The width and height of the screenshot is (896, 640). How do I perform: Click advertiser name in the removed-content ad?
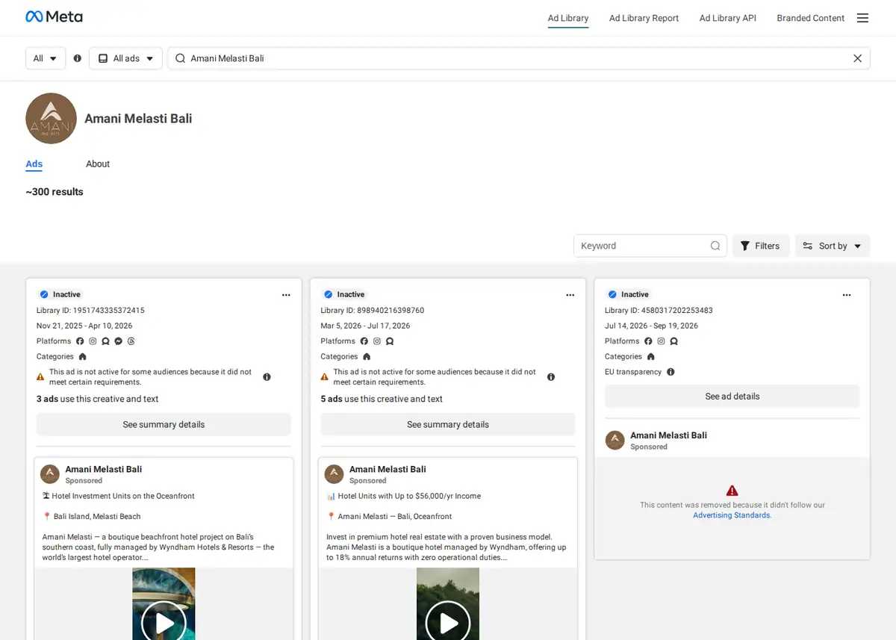point(668,435)
